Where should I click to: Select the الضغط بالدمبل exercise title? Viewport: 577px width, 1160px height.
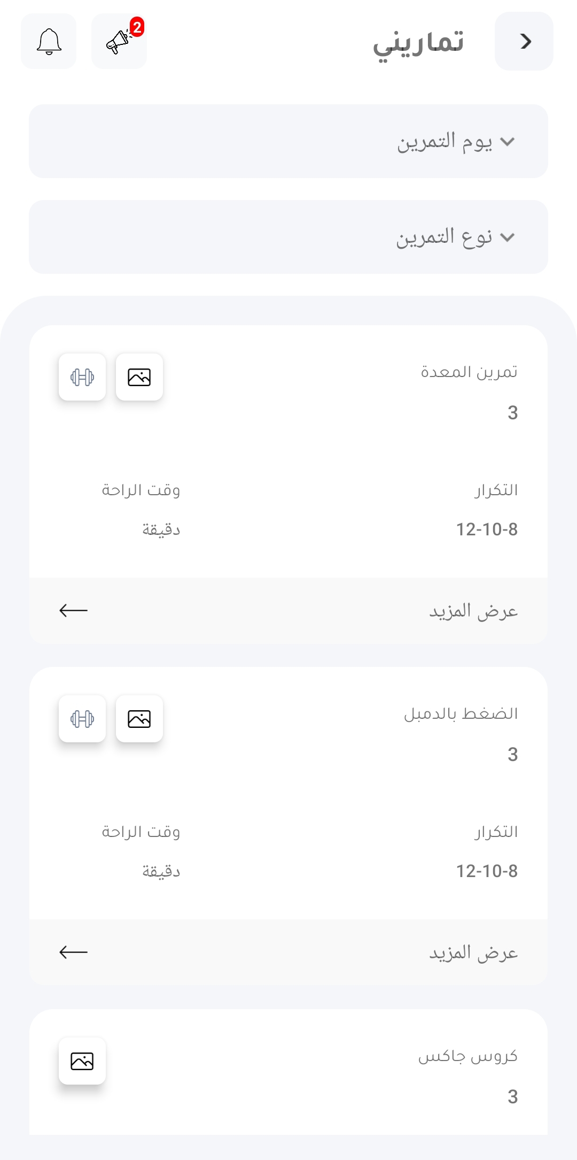(x=461, y=714)
